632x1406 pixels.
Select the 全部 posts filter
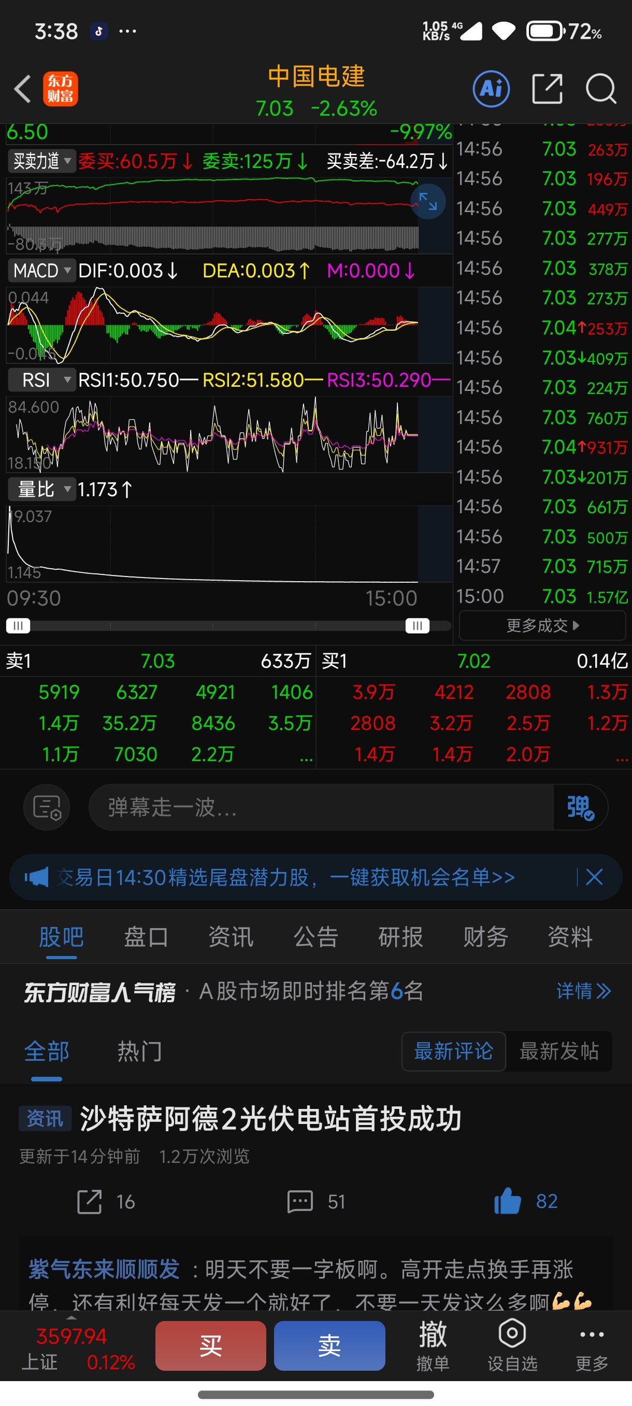click(x=46, y=1051)
